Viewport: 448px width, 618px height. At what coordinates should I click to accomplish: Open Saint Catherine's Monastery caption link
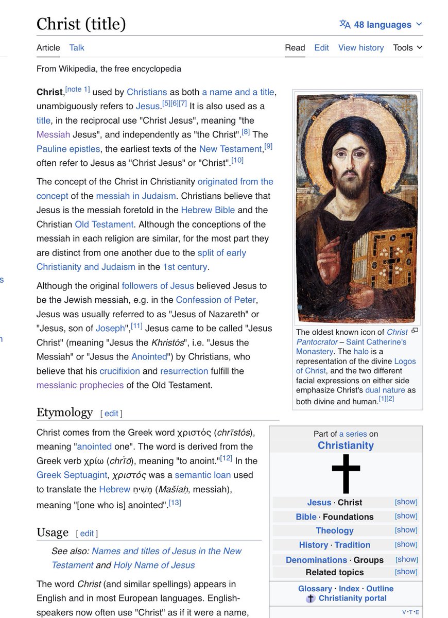pyautogui.click(x=351, y=347)
